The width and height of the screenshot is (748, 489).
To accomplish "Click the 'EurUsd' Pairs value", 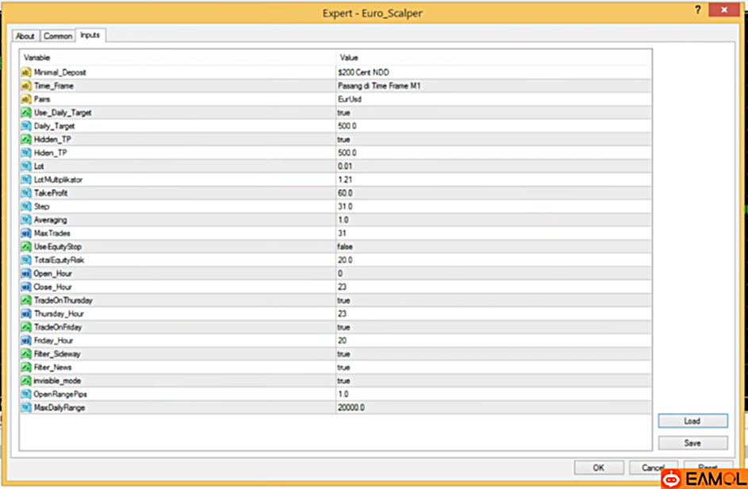I will (350, 99).
